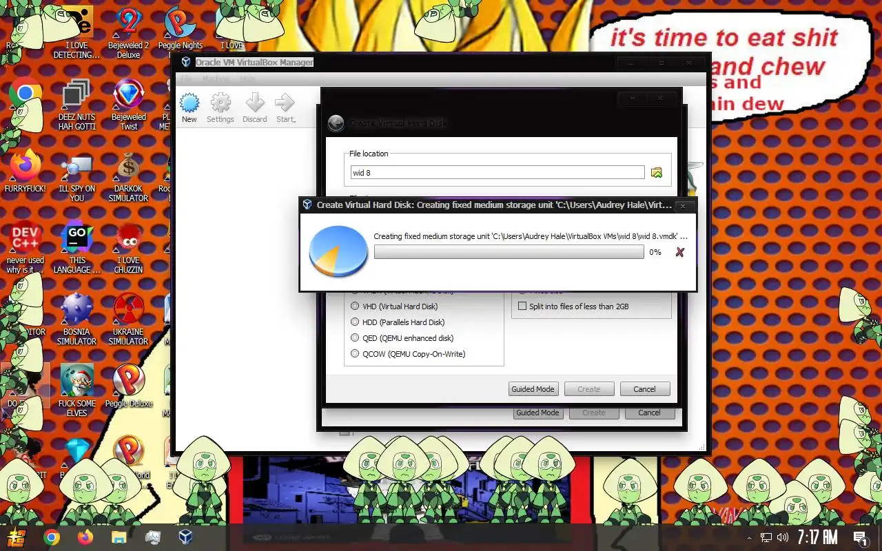Close the progress dialog with title bar X
The height and width of the screenshot is (551, 882).
pos(683,205)
